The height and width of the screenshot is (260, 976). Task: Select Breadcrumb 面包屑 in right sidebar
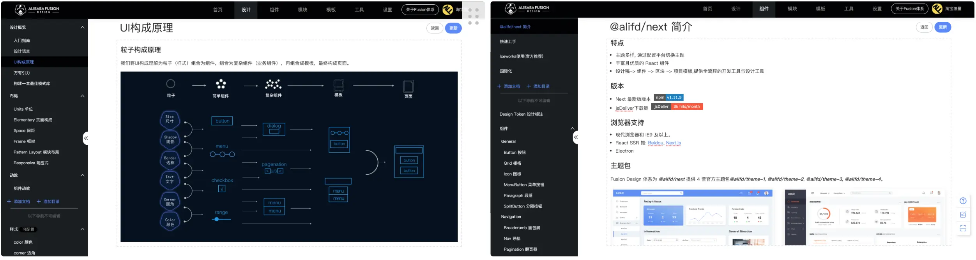522,228
